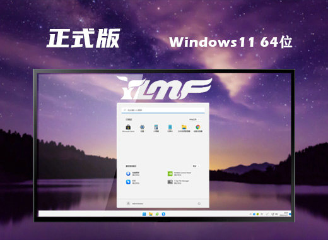Click the taskbar clock and date
This screenshot has height=240, width=328.
point(284,214)
